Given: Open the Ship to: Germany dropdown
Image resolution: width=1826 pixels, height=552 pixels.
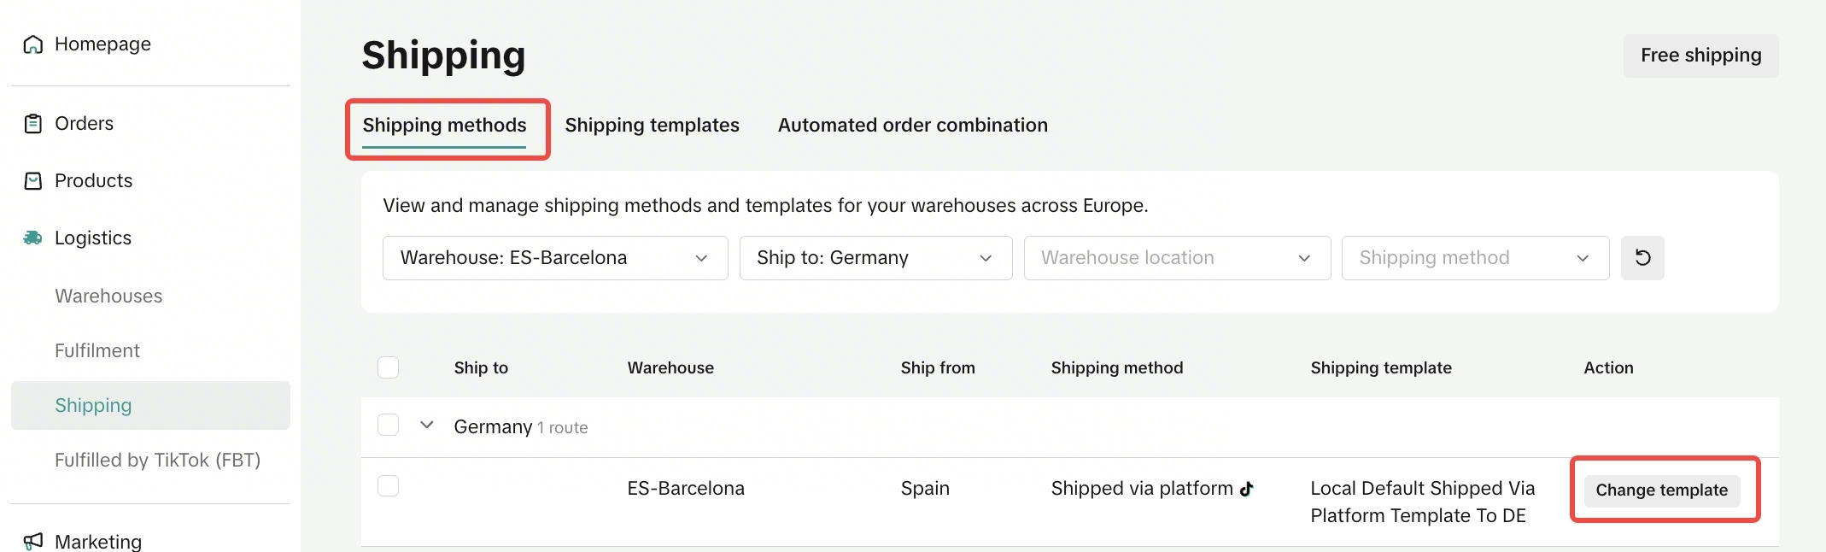Looking at the screenshot, I should click(875, 258).
